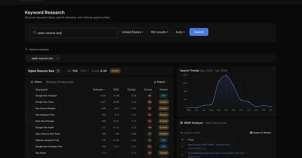The image size is (302, 158).
Task: Click the CPC column header
Action: coord(116,90)
